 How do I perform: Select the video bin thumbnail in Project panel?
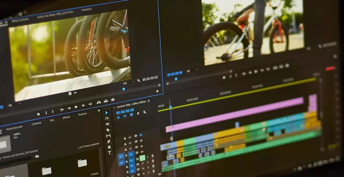point(5,144)
